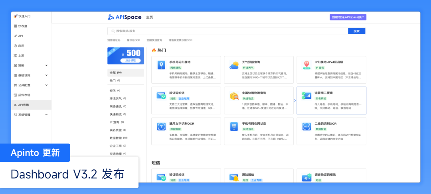The image size is (431, 194).
Task: Click the 快递物流 tag on the express card
Action: 248,98
